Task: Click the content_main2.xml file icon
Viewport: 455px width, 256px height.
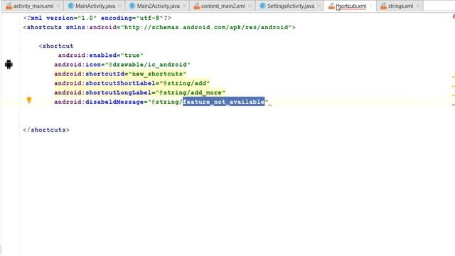Action: click(x=197, y=6)
